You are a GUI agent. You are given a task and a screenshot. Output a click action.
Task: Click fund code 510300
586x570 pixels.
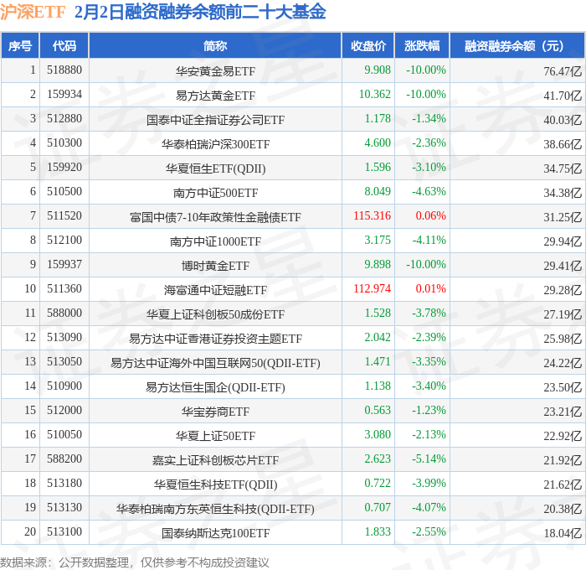(x=64, y=143)
